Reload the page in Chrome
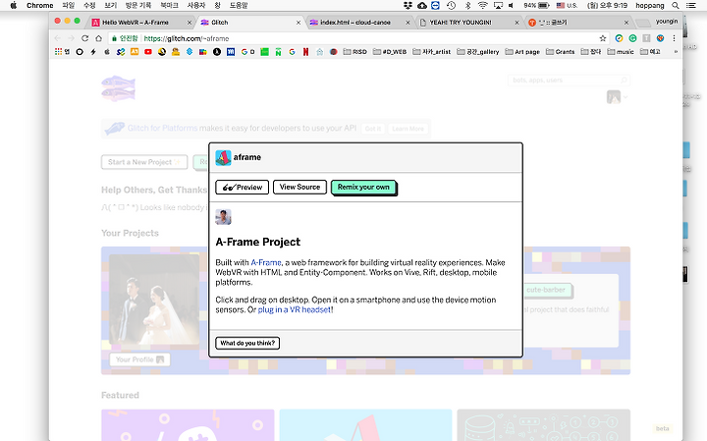Viewport: 707px width, 441px height. pos(84,38)
